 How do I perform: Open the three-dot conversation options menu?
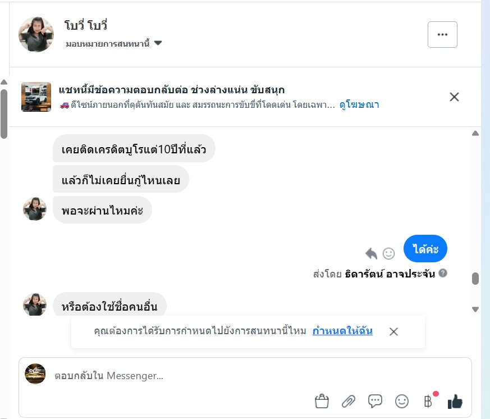tap(442, 34)
